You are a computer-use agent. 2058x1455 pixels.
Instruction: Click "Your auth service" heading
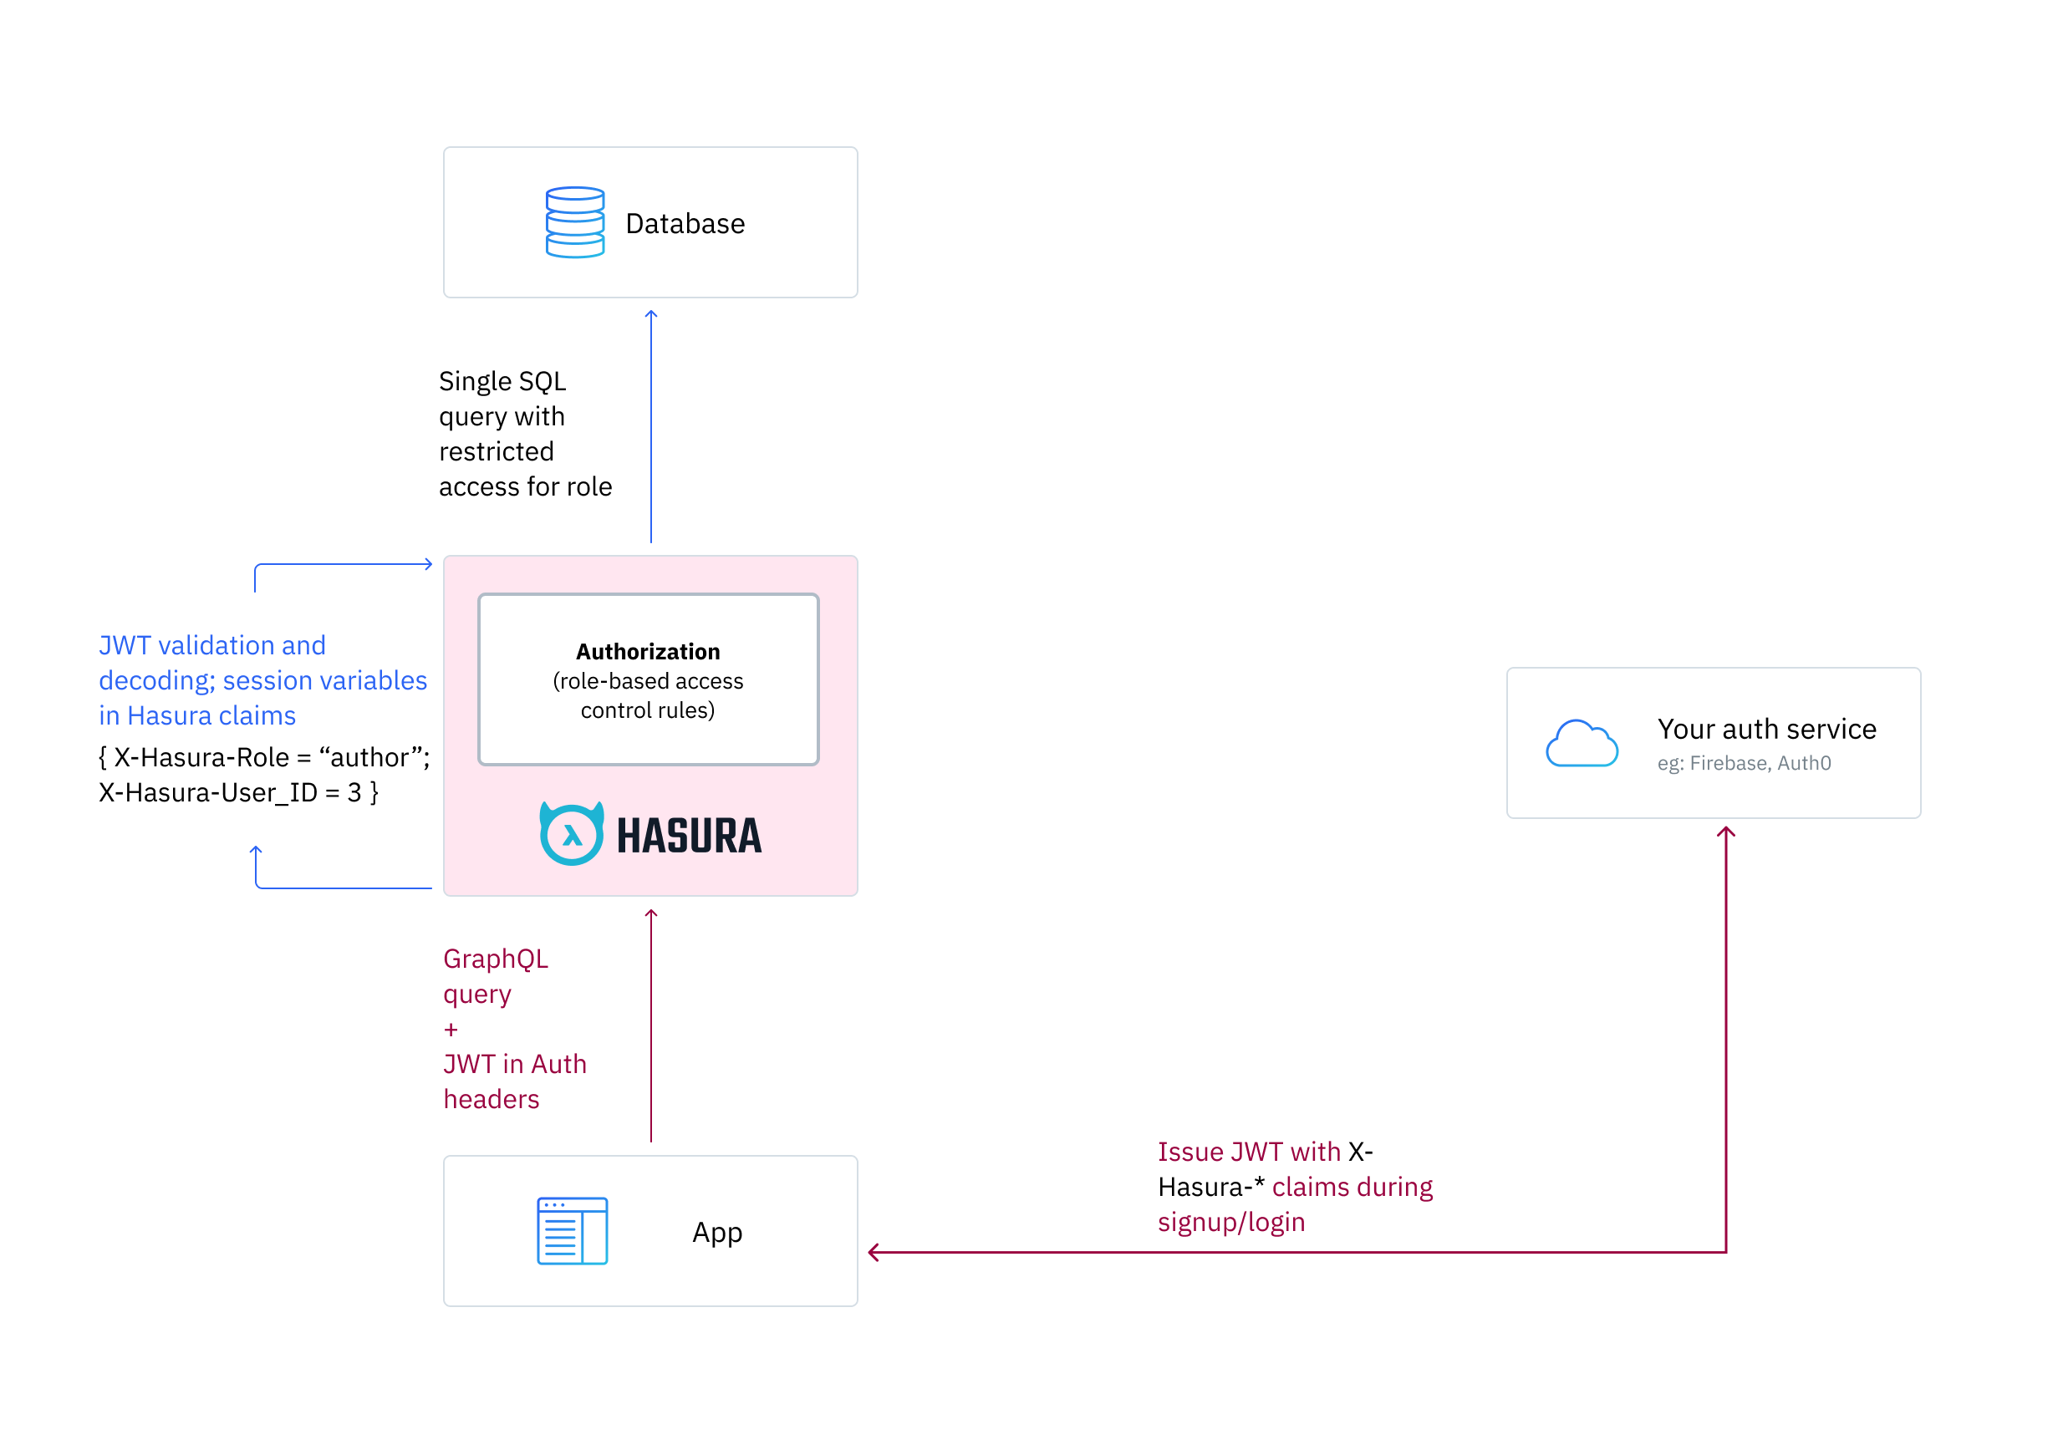(x=1765, y=729)
